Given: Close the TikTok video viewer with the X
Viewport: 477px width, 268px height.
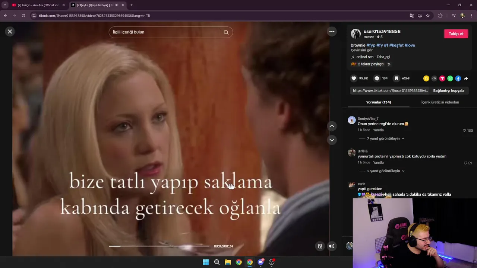Looking at the screenshot, I should tap(10, 32).
